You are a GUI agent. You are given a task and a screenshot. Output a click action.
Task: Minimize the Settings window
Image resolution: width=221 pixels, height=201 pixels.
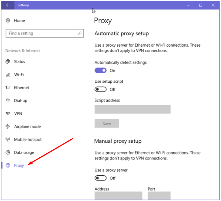188,5
